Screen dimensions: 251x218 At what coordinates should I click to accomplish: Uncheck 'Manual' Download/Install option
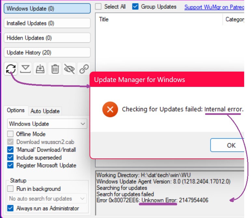[11, 150]
